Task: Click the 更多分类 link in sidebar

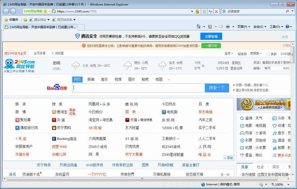Action: point(284,155)
